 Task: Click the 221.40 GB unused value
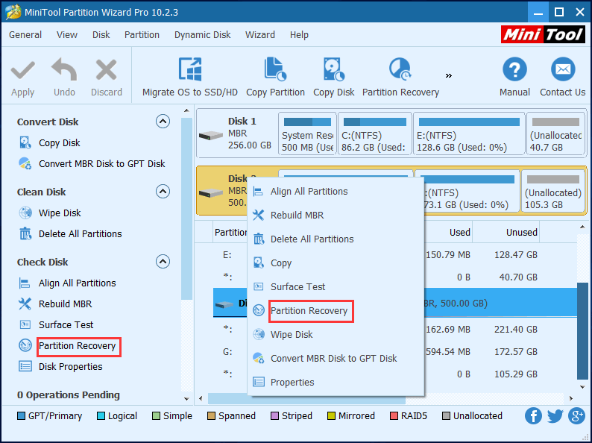click(x=516, y=330)
